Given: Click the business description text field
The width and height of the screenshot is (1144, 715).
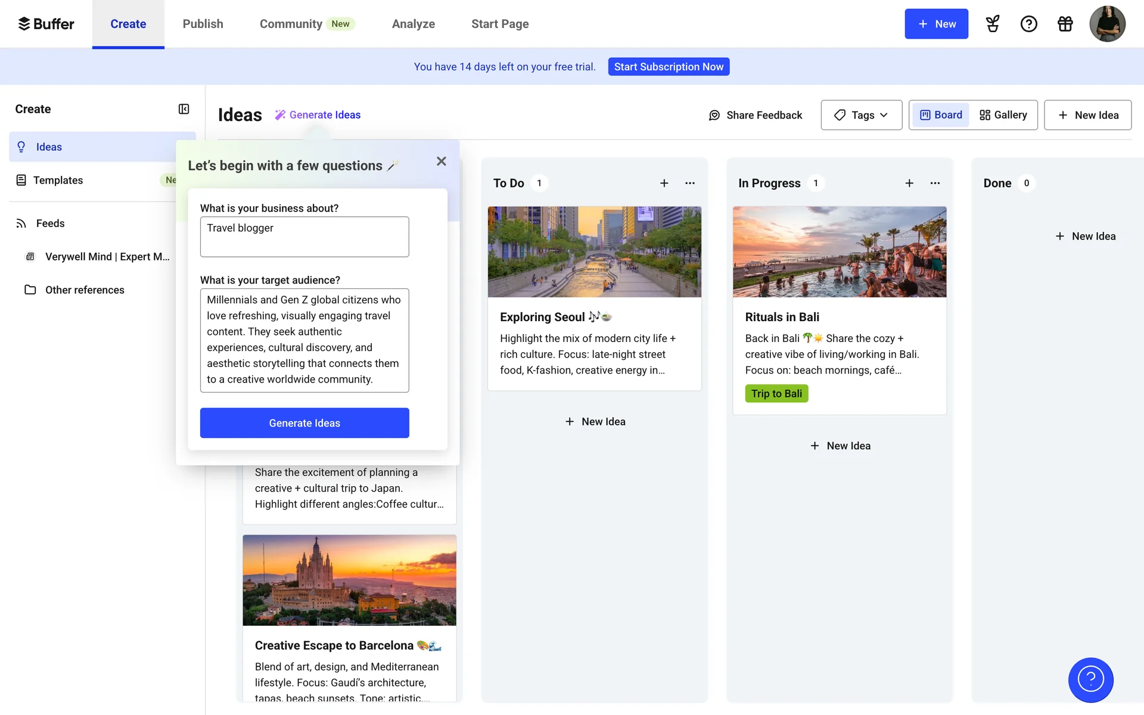Looking at the screenshot, I should point(304,237).
